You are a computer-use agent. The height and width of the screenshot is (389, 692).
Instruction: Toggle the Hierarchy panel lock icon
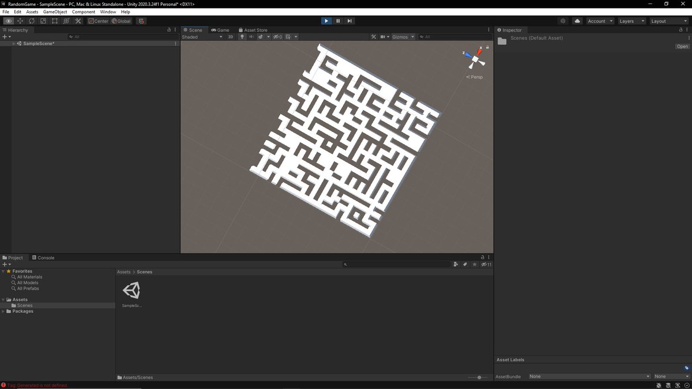(169, 30)
